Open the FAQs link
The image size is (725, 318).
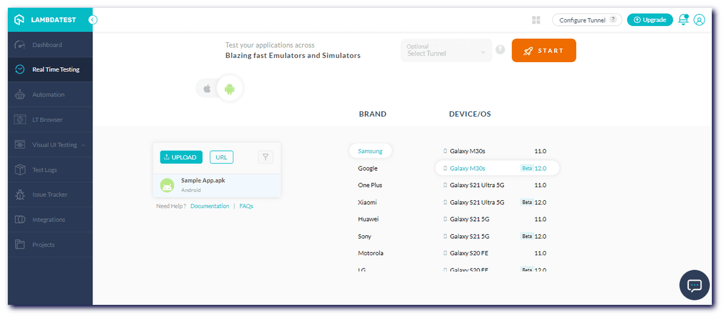(246, 206)
